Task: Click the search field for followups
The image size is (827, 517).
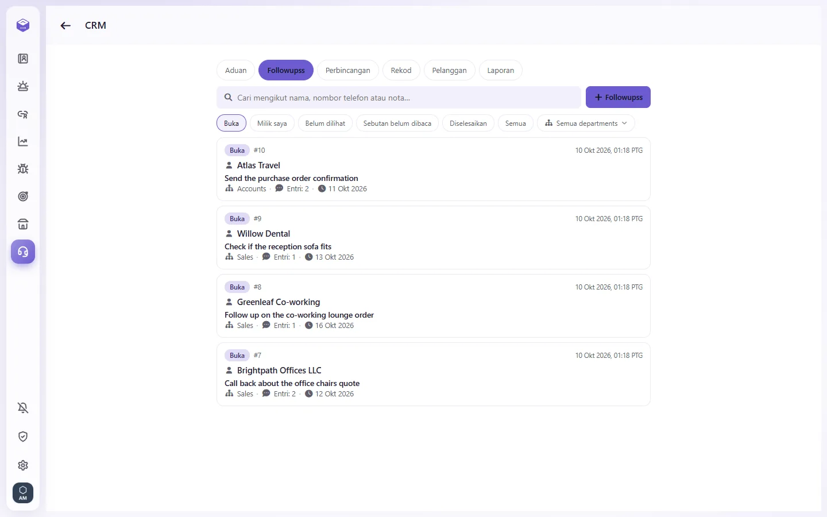Action: [x=399, y=97]
